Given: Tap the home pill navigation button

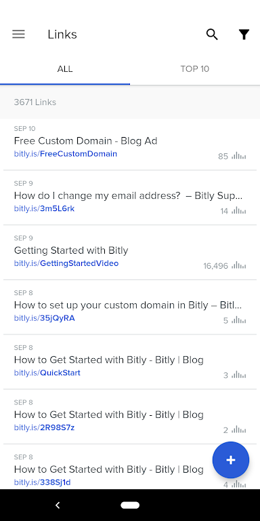Looking at the screenshot, I should coord(130,505).
